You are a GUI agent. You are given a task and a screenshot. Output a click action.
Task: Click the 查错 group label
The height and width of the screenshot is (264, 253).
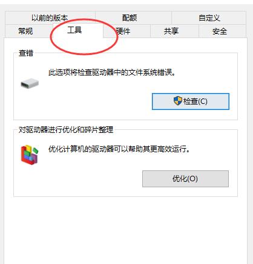(x=26, y=53)
